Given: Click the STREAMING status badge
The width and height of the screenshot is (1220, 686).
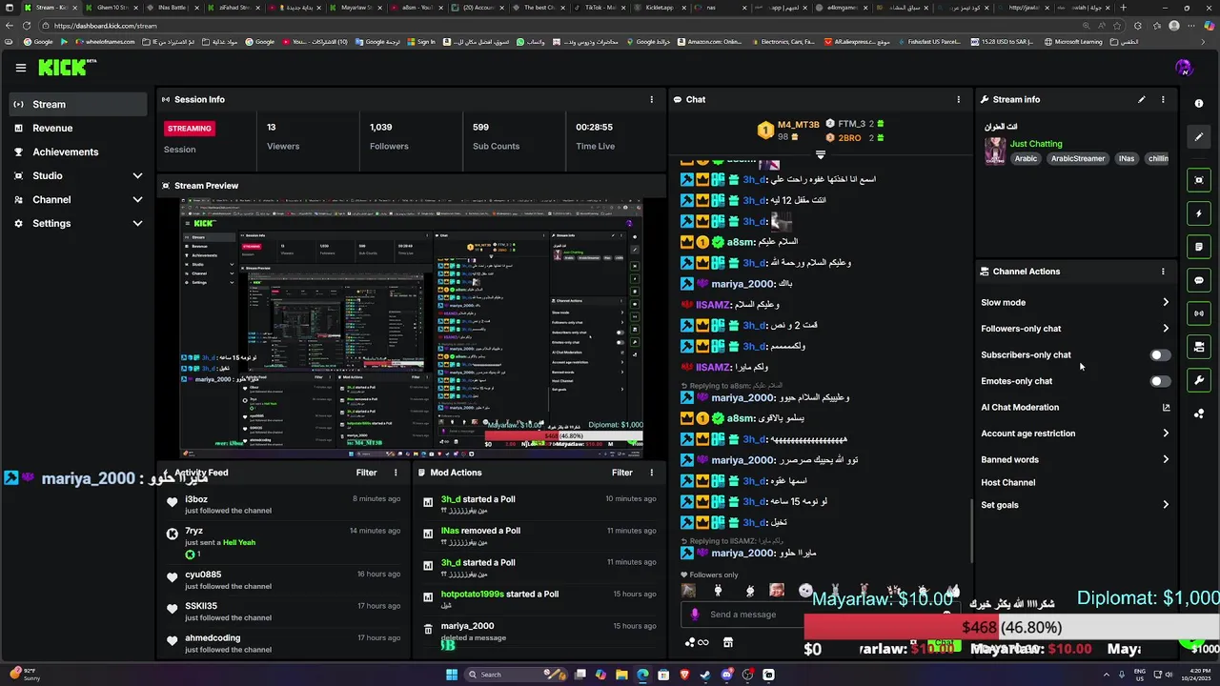Looking at the screenshot, I should pyautogui.click(x=189, y=129).
